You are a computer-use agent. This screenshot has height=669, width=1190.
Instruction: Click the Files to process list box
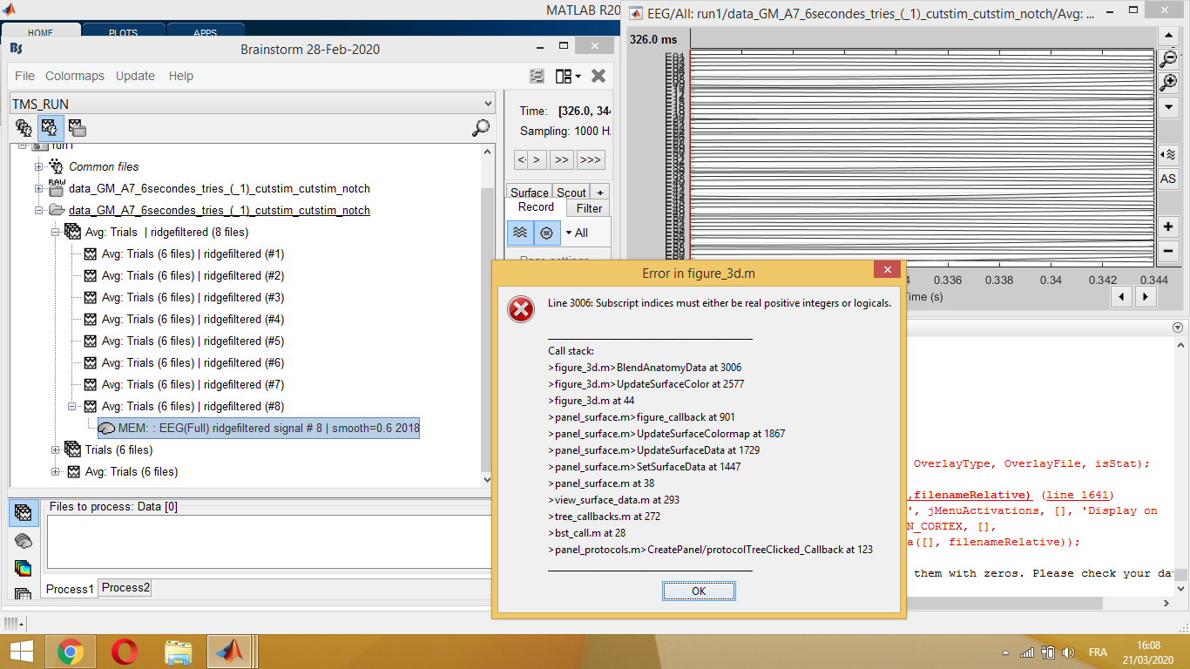pyautogui.click(x=267, y=542)
